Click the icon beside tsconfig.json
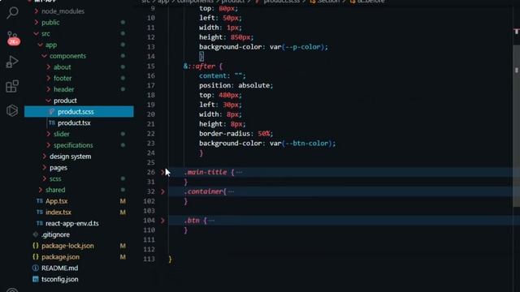The image size is (520, 292). [x=36, y=279]
